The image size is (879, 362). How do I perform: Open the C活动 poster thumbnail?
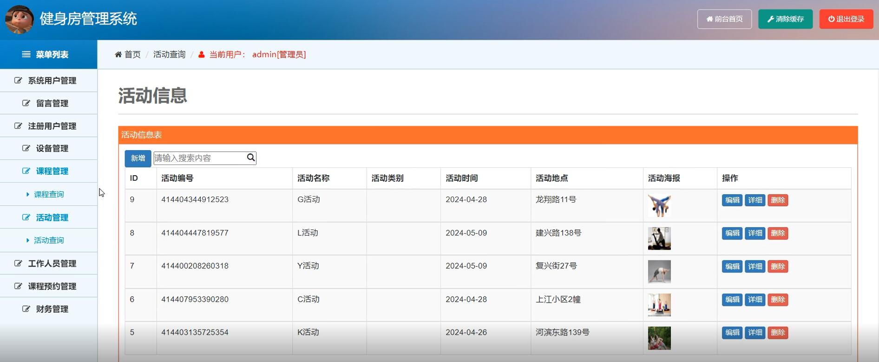click(x=659, y=305)
